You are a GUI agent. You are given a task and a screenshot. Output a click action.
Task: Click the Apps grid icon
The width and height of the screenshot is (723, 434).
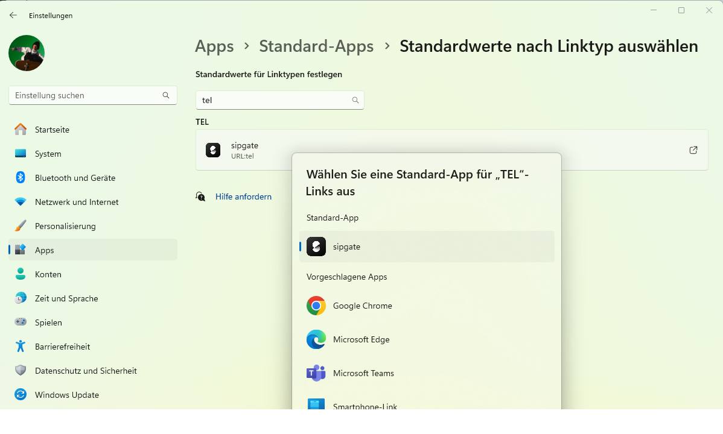(x=21, y=250)
